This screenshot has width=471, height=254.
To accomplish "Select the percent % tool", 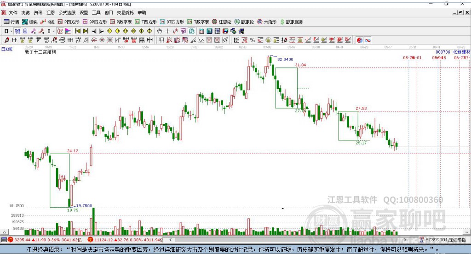I will tap(253, 40).
